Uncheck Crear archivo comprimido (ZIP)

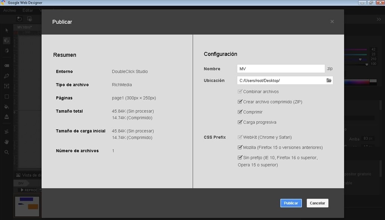pyautogui.click(x=240, y=101)
